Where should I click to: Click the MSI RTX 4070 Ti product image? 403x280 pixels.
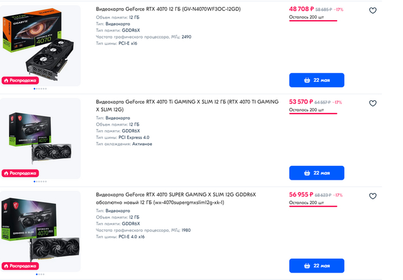(40, 135)
